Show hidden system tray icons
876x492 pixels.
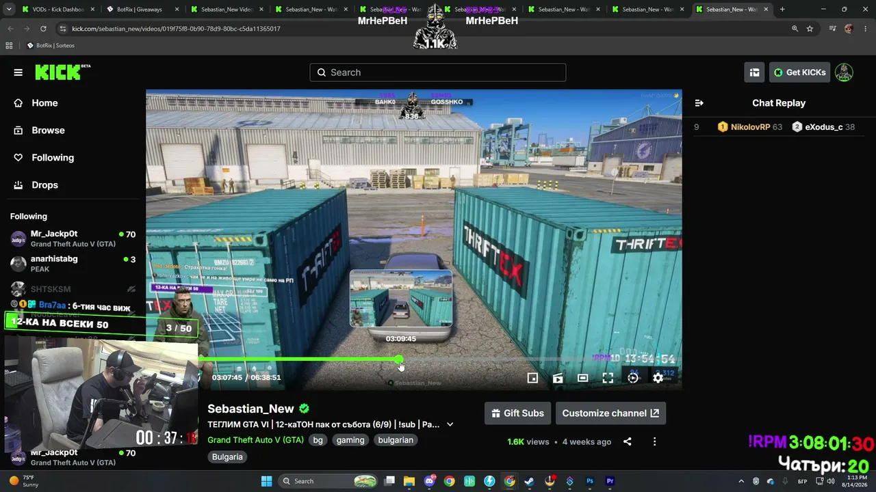[741, 481]
